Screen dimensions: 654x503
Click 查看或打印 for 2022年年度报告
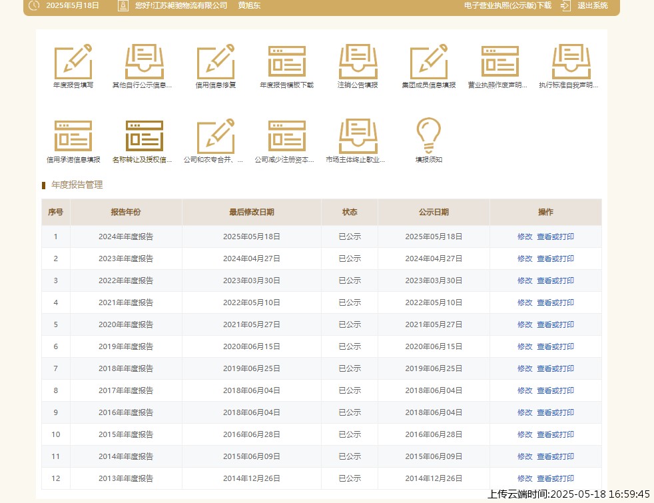click(x=555, y=280)
